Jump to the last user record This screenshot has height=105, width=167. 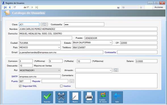tap(37, 7)
